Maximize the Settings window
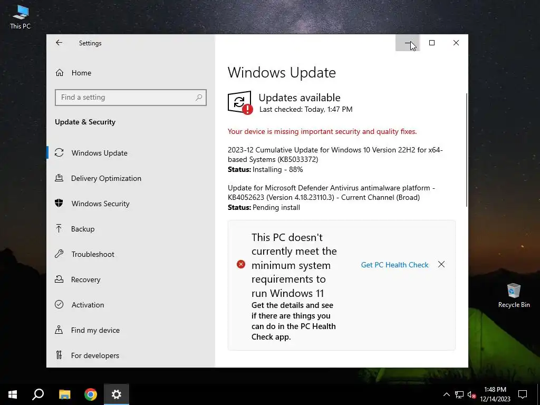This screenshot has width=540, height=405. pyautogui.click(x=432, y=43)
